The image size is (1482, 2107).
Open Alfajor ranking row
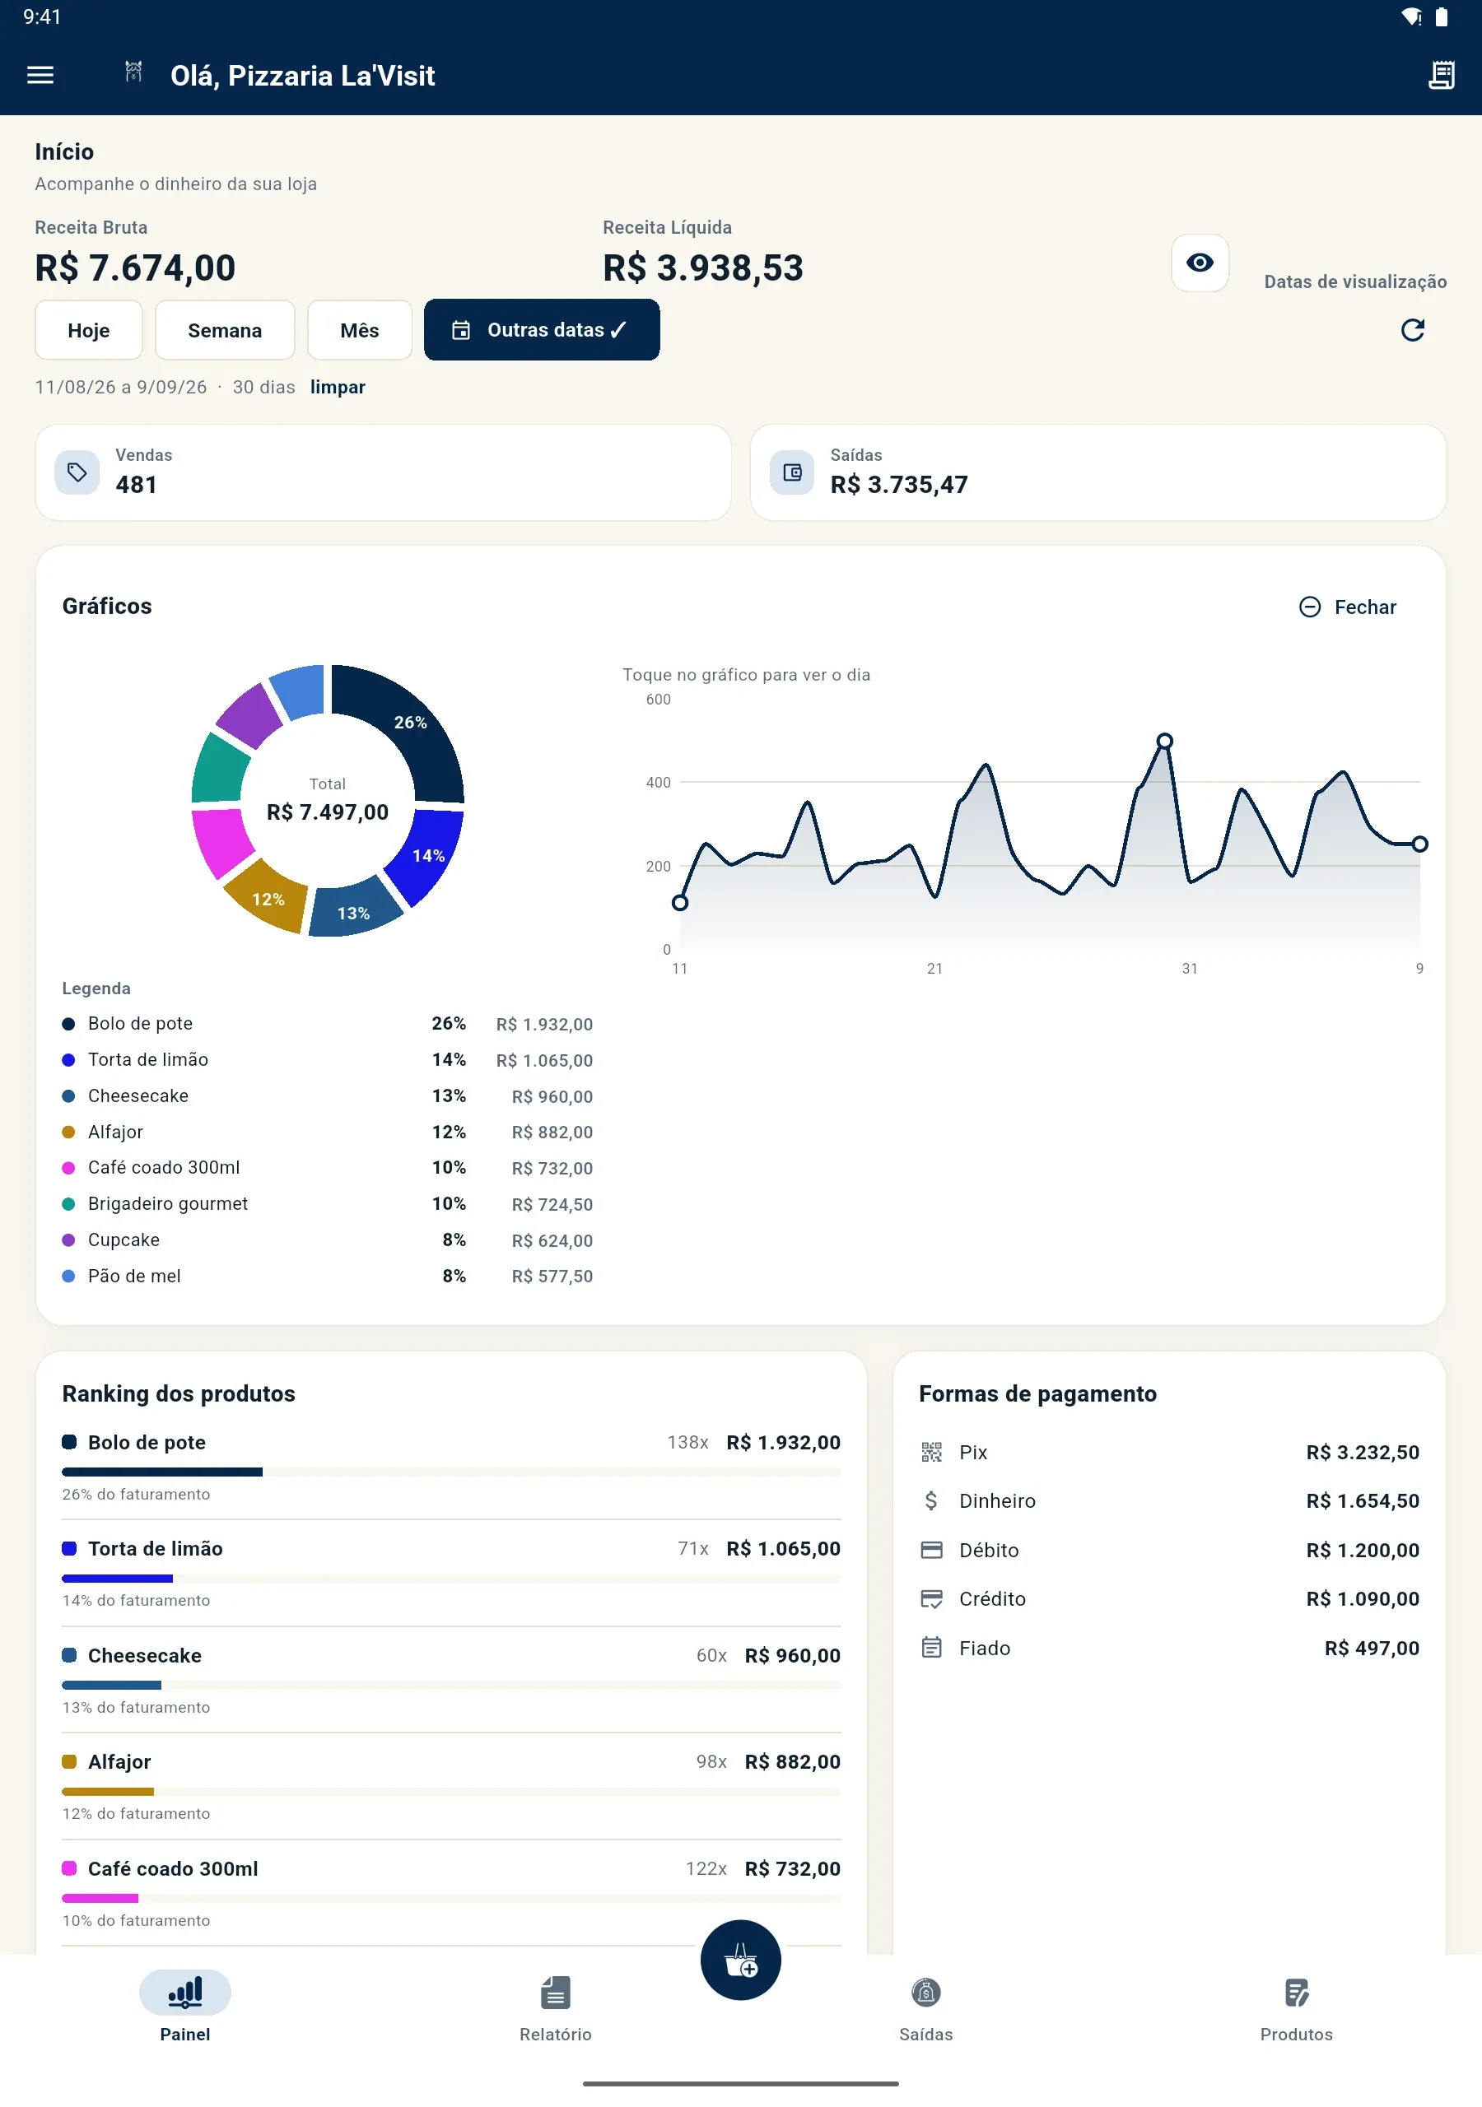tap(451, 1787)
